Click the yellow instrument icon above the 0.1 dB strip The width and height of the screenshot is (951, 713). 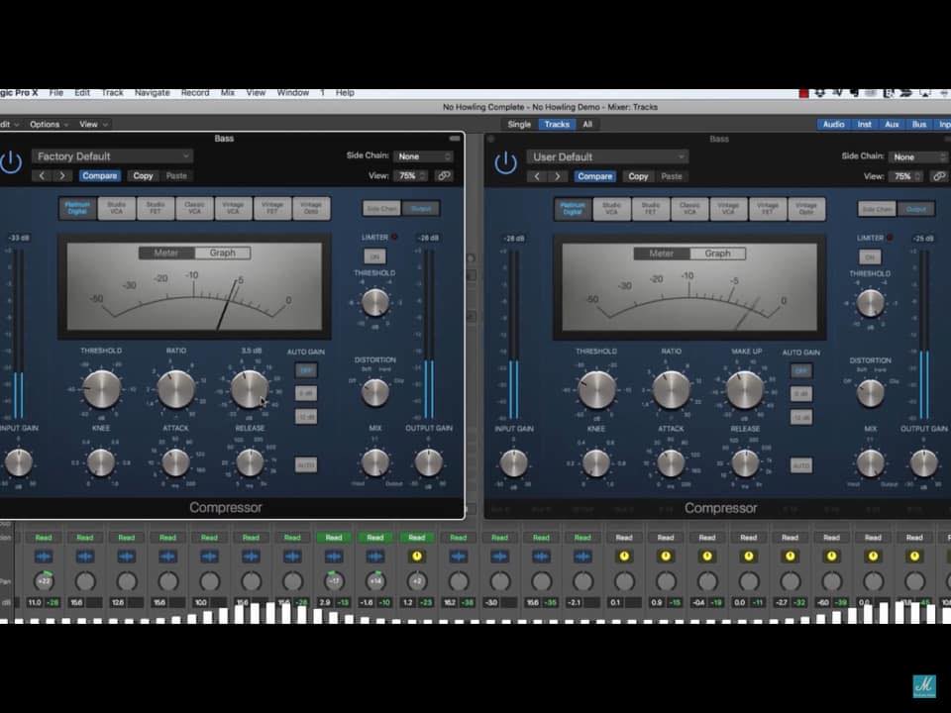point(624,556)
